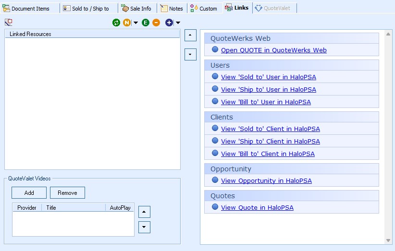Click the orange N new link icon

(x=127, y=23)
